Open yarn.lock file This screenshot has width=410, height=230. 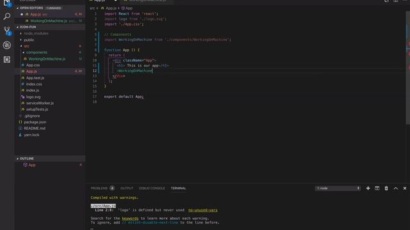pyautogui.click(x=31, y=135)
